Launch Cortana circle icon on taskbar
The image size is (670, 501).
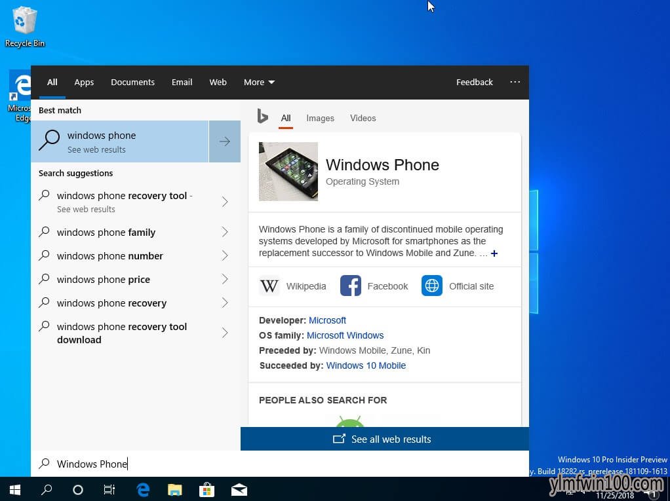pos(78,489)
